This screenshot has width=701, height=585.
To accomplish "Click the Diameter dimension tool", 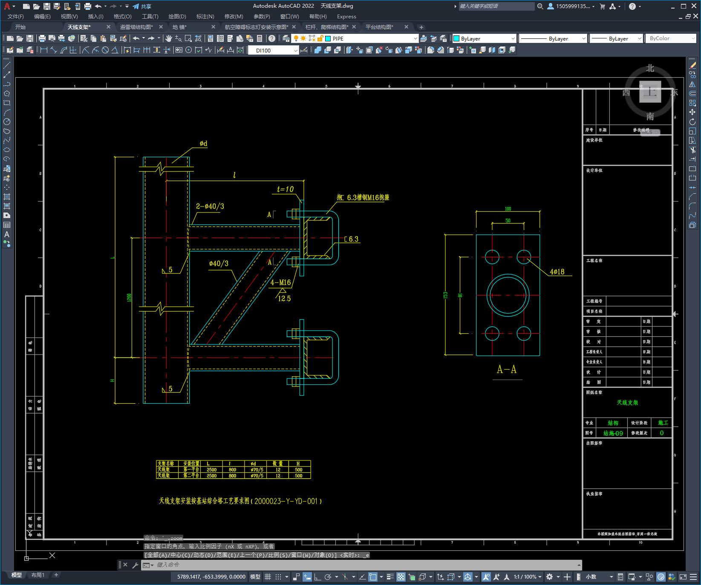I will click(105, 50).
